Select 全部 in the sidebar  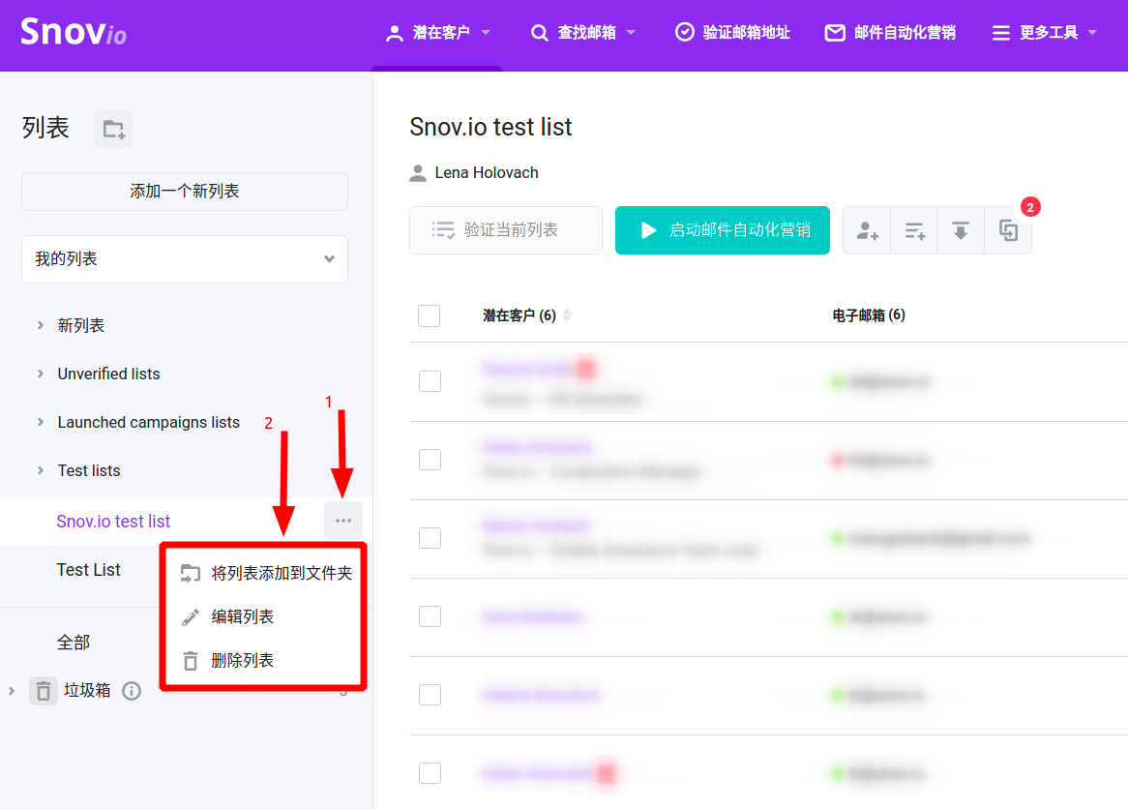coord(74,643)
